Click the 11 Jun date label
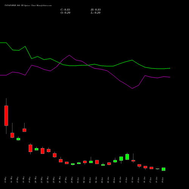The width and height of the screenshot is (189, 189). click(126, 180)
